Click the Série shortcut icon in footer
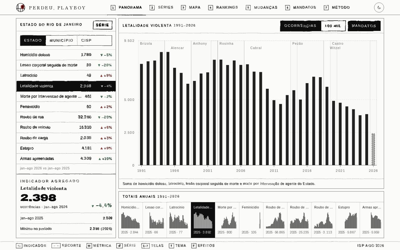This screenshot has height=250, width=400. pos(119,246)
